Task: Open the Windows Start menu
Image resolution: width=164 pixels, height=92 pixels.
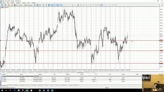Action: (x=2, y=90)
